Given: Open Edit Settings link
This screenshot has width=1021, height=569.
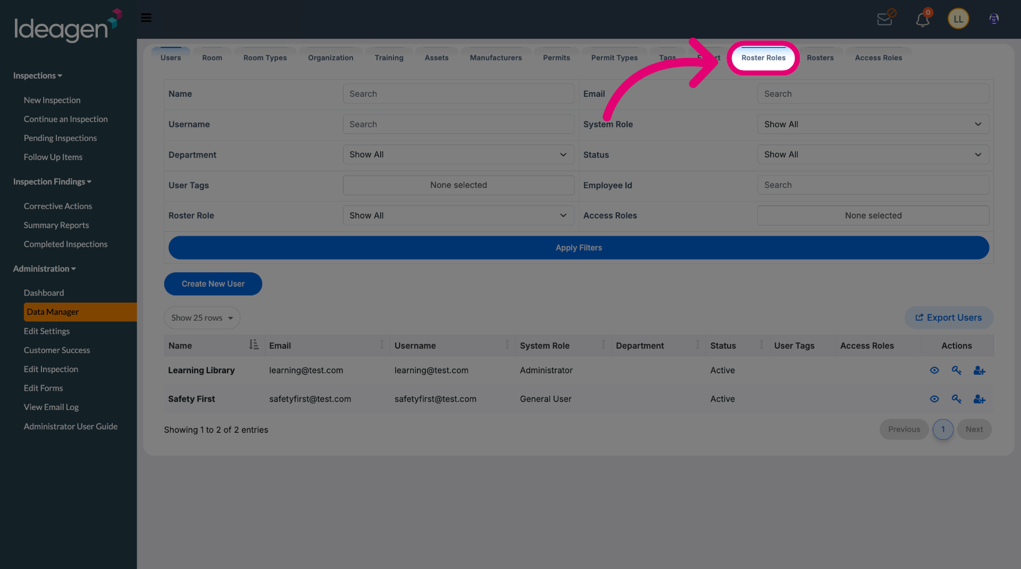Looking at the screenshot, I should coord(47,331).
